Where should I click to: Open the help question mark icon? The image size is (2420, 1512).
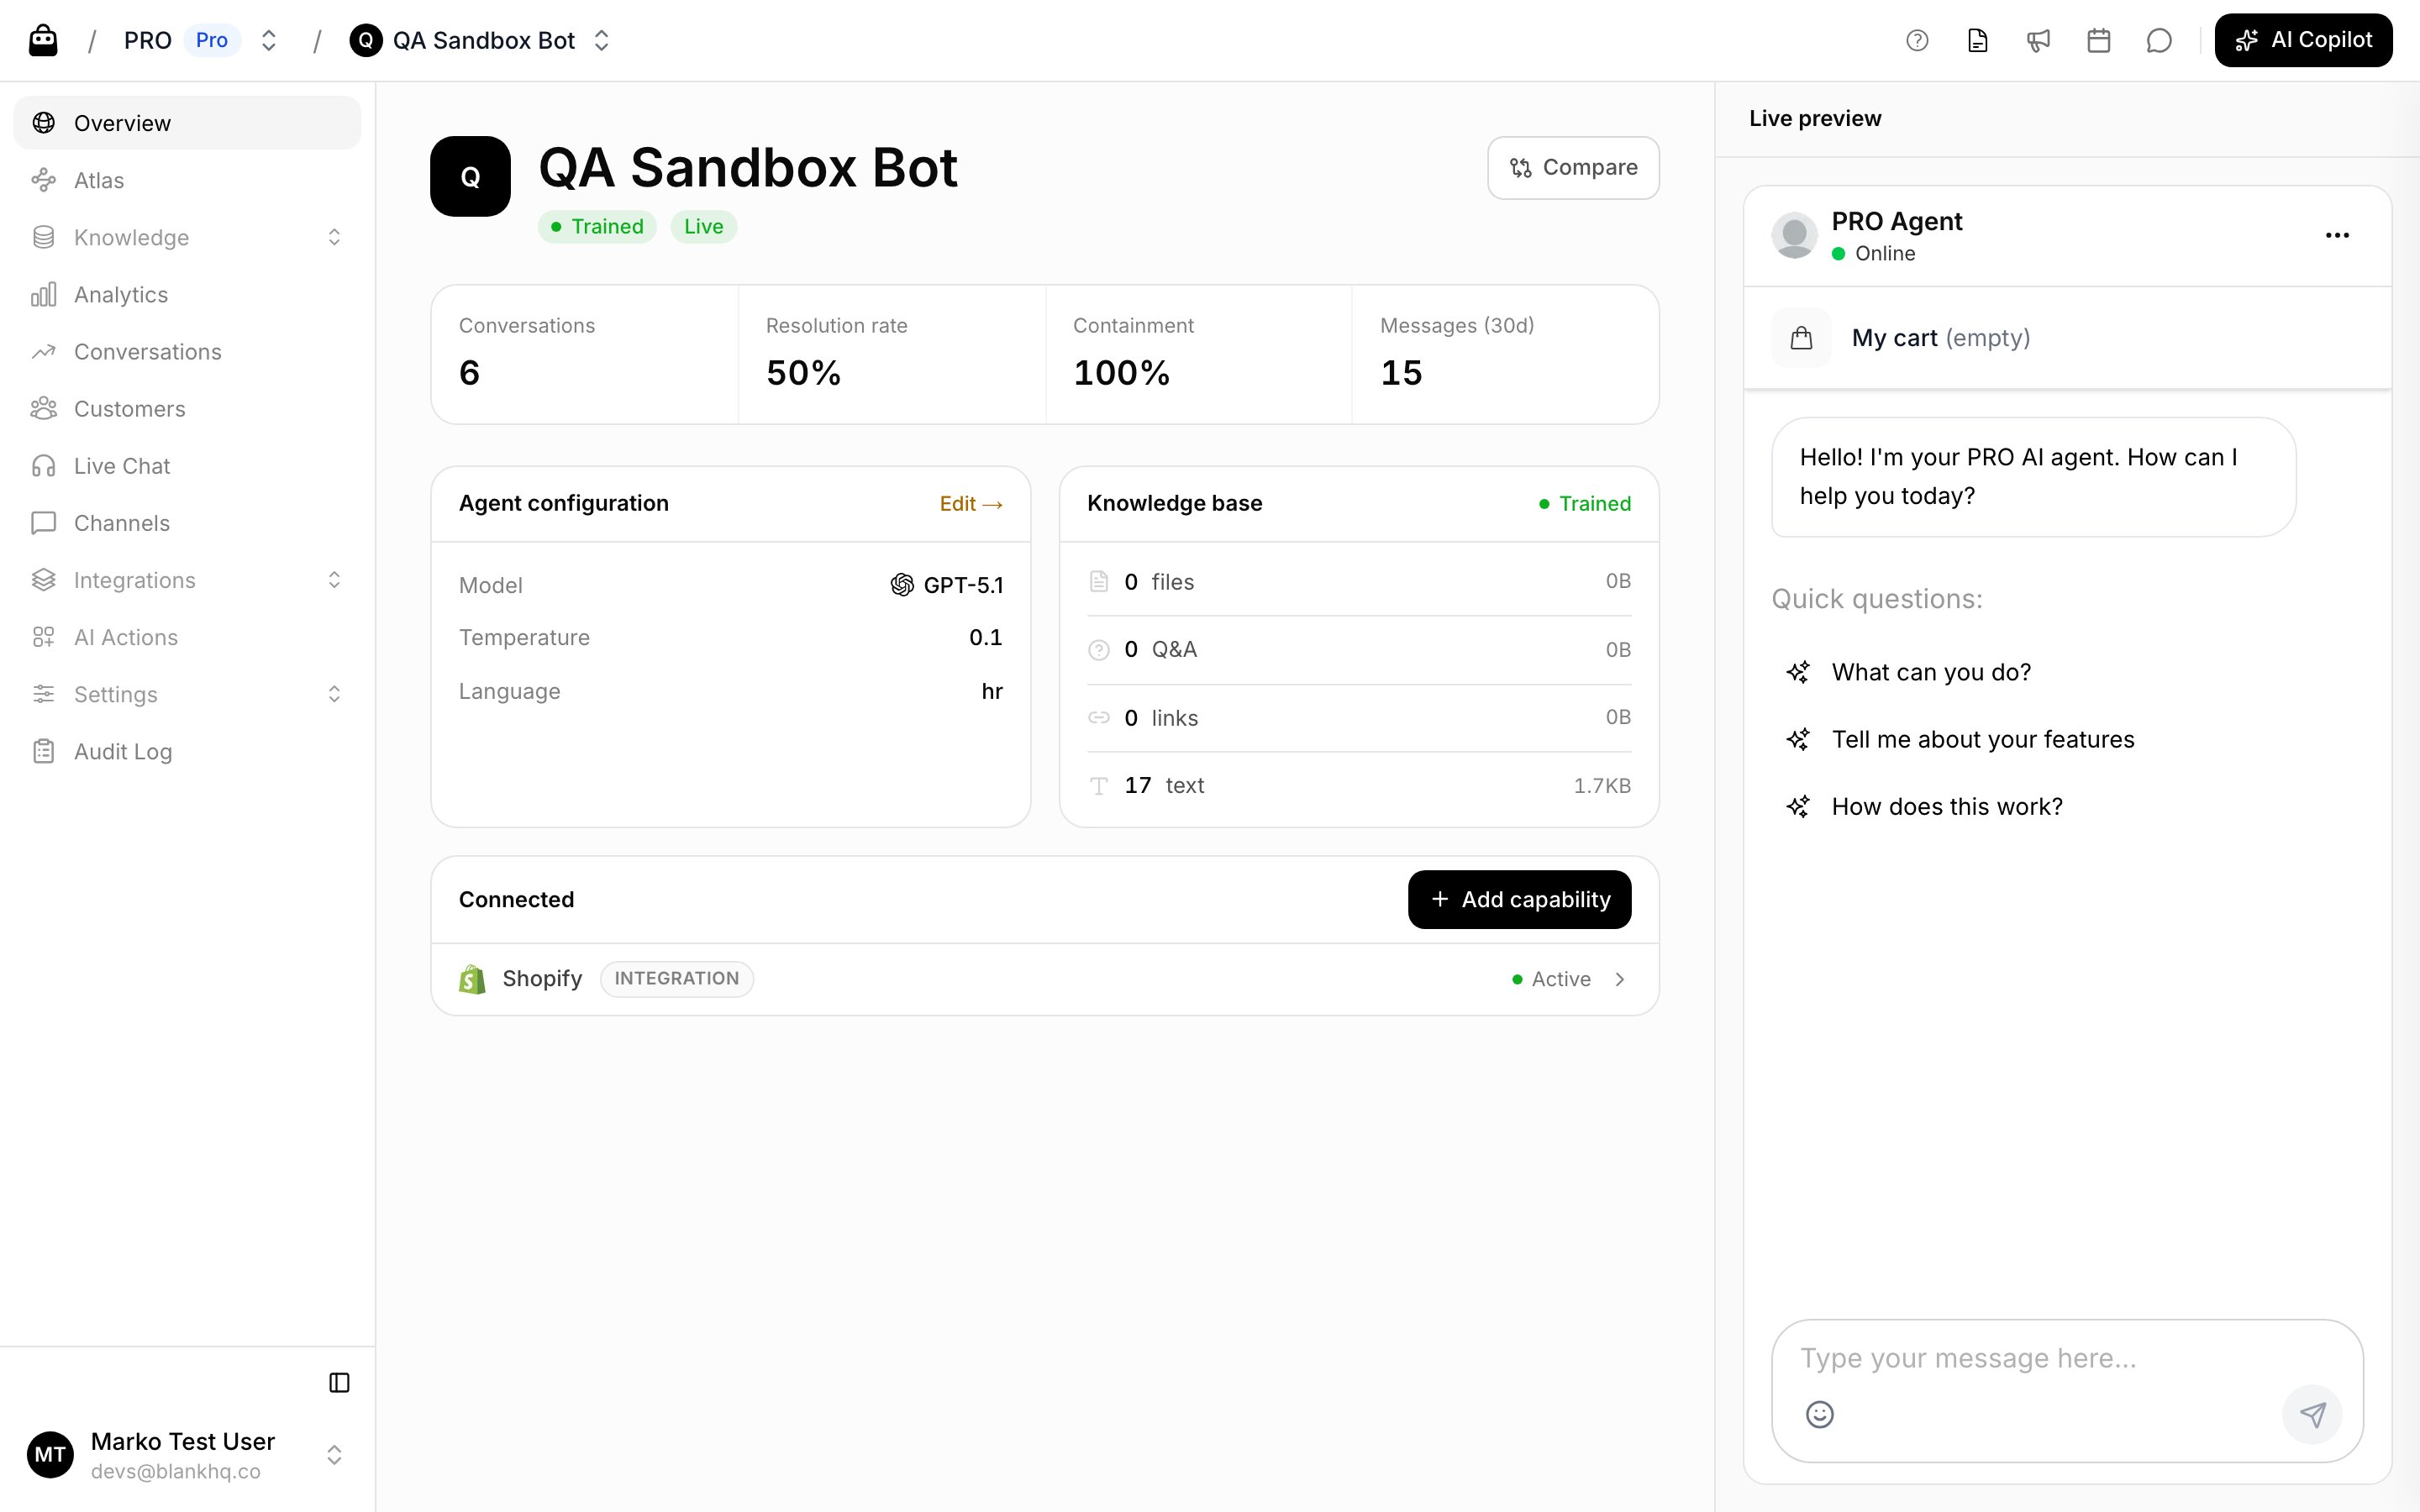pos(1916,40)
